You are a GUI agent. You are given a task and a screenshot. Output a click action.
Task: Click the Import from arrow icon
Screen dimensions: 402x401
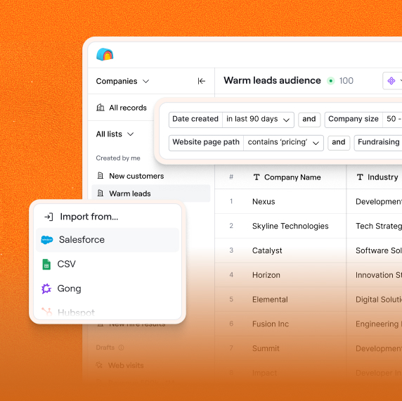[48, 217]
